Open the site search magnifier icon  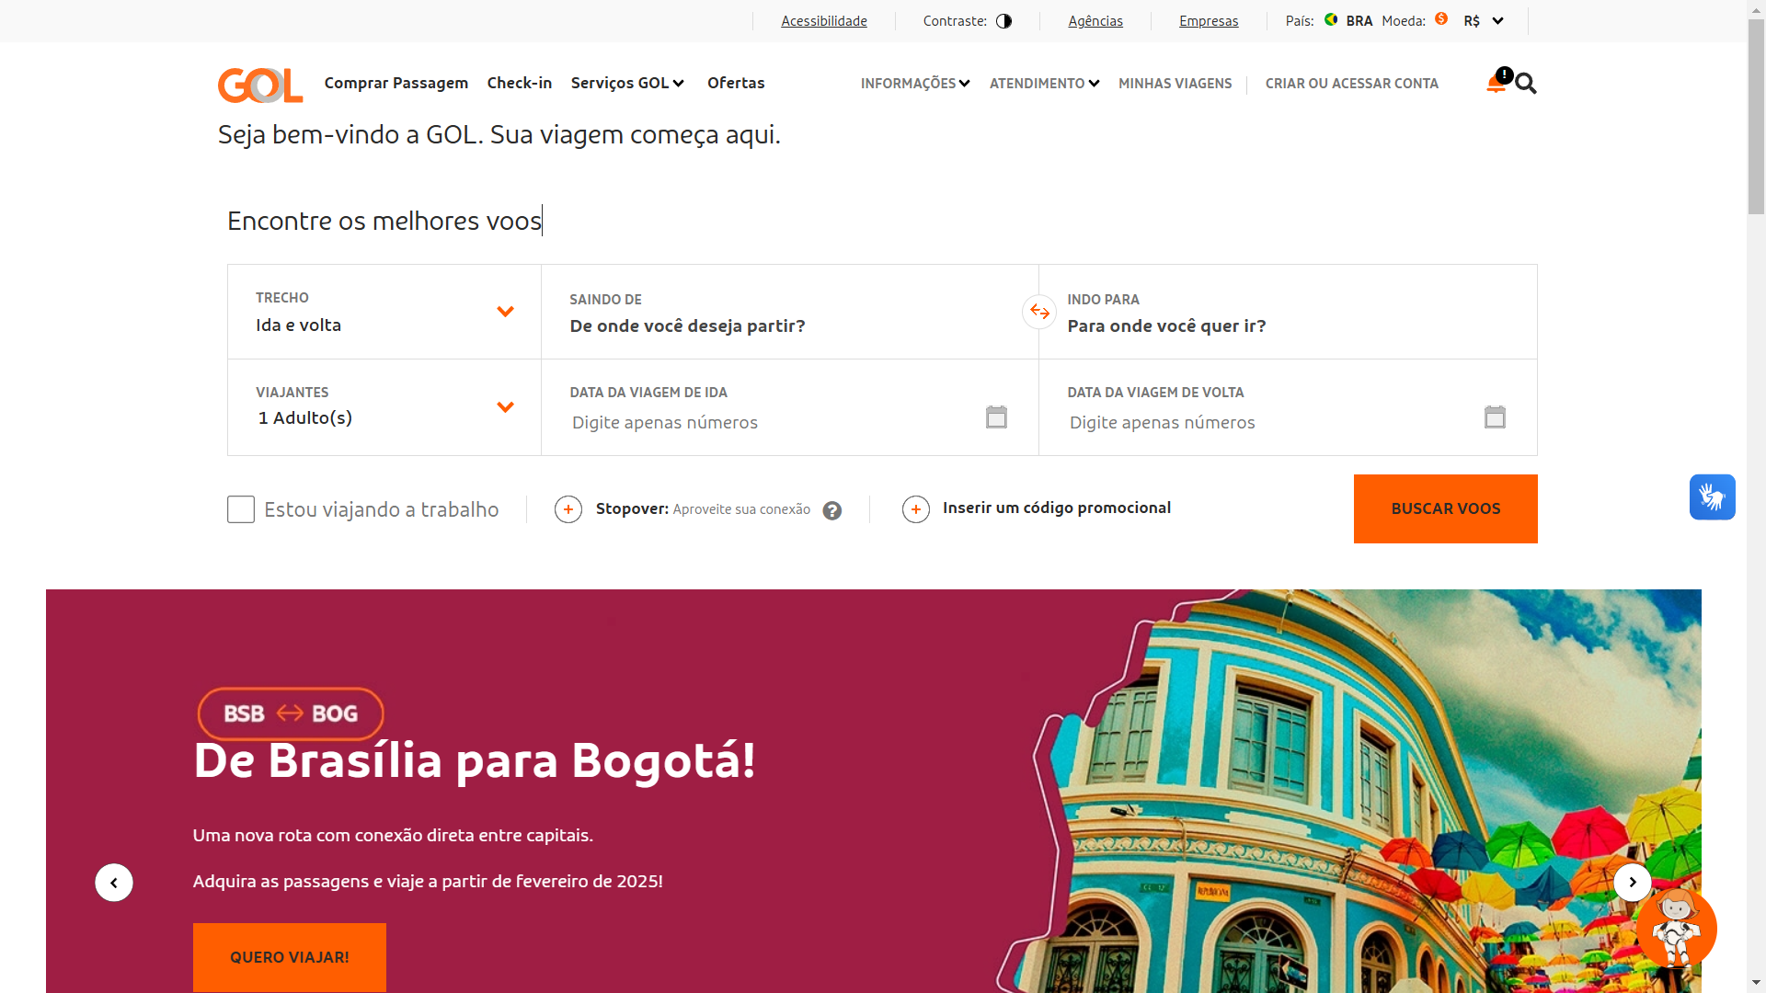(x=1526, y=84)
